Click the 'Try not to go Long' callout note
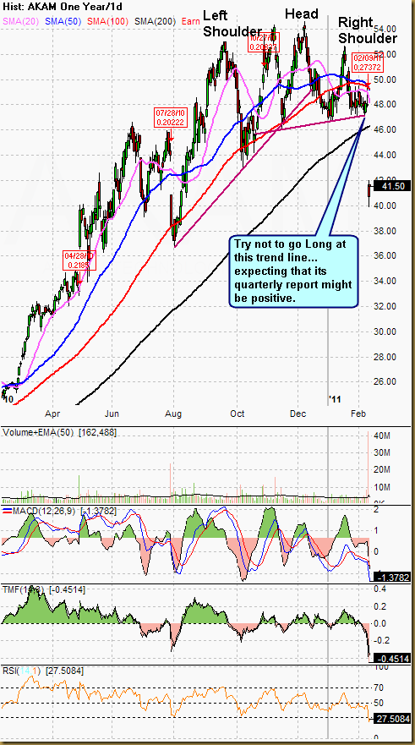The height and width of the screenshot is (745, 415). (293, 271)
